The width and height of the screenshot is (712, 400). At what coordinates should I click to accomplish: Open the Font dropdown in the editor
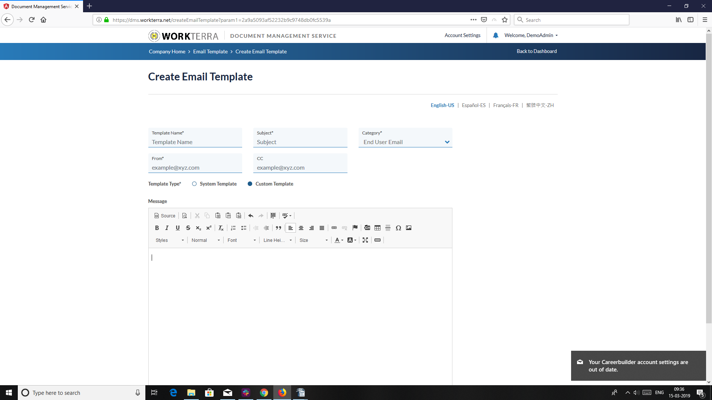point(241,240)
